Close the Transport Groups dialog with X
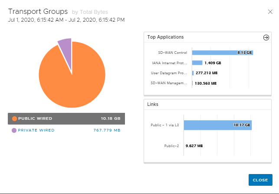 tap(270, 12)
